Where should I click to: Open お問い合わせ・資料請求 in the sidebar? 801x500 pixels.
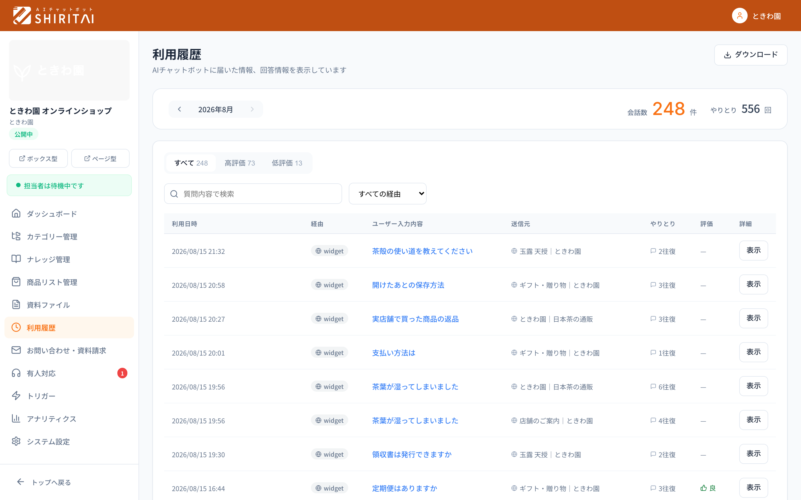click(69, 351)
